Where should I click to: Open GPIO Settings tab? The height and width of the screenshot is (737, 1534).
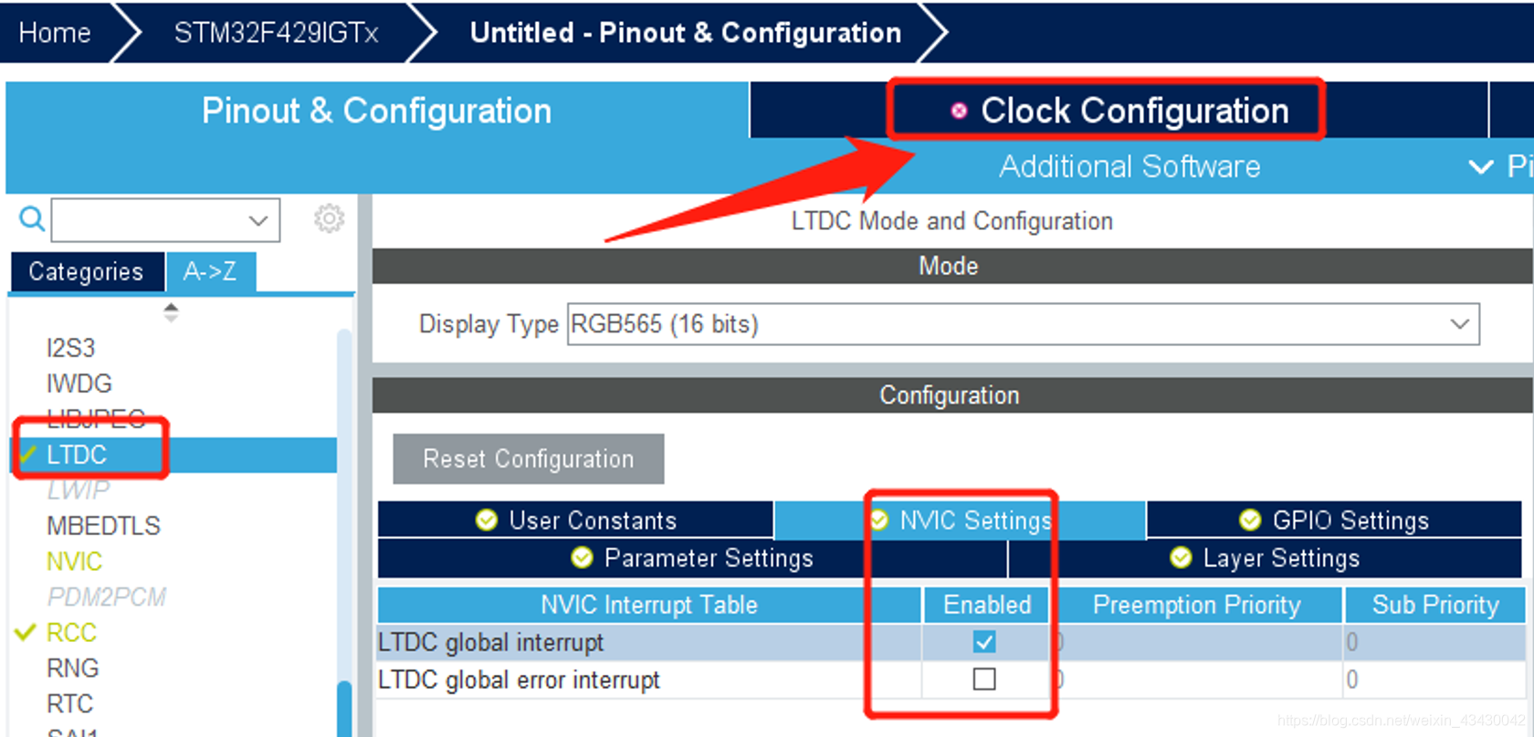click(1334, 520)
